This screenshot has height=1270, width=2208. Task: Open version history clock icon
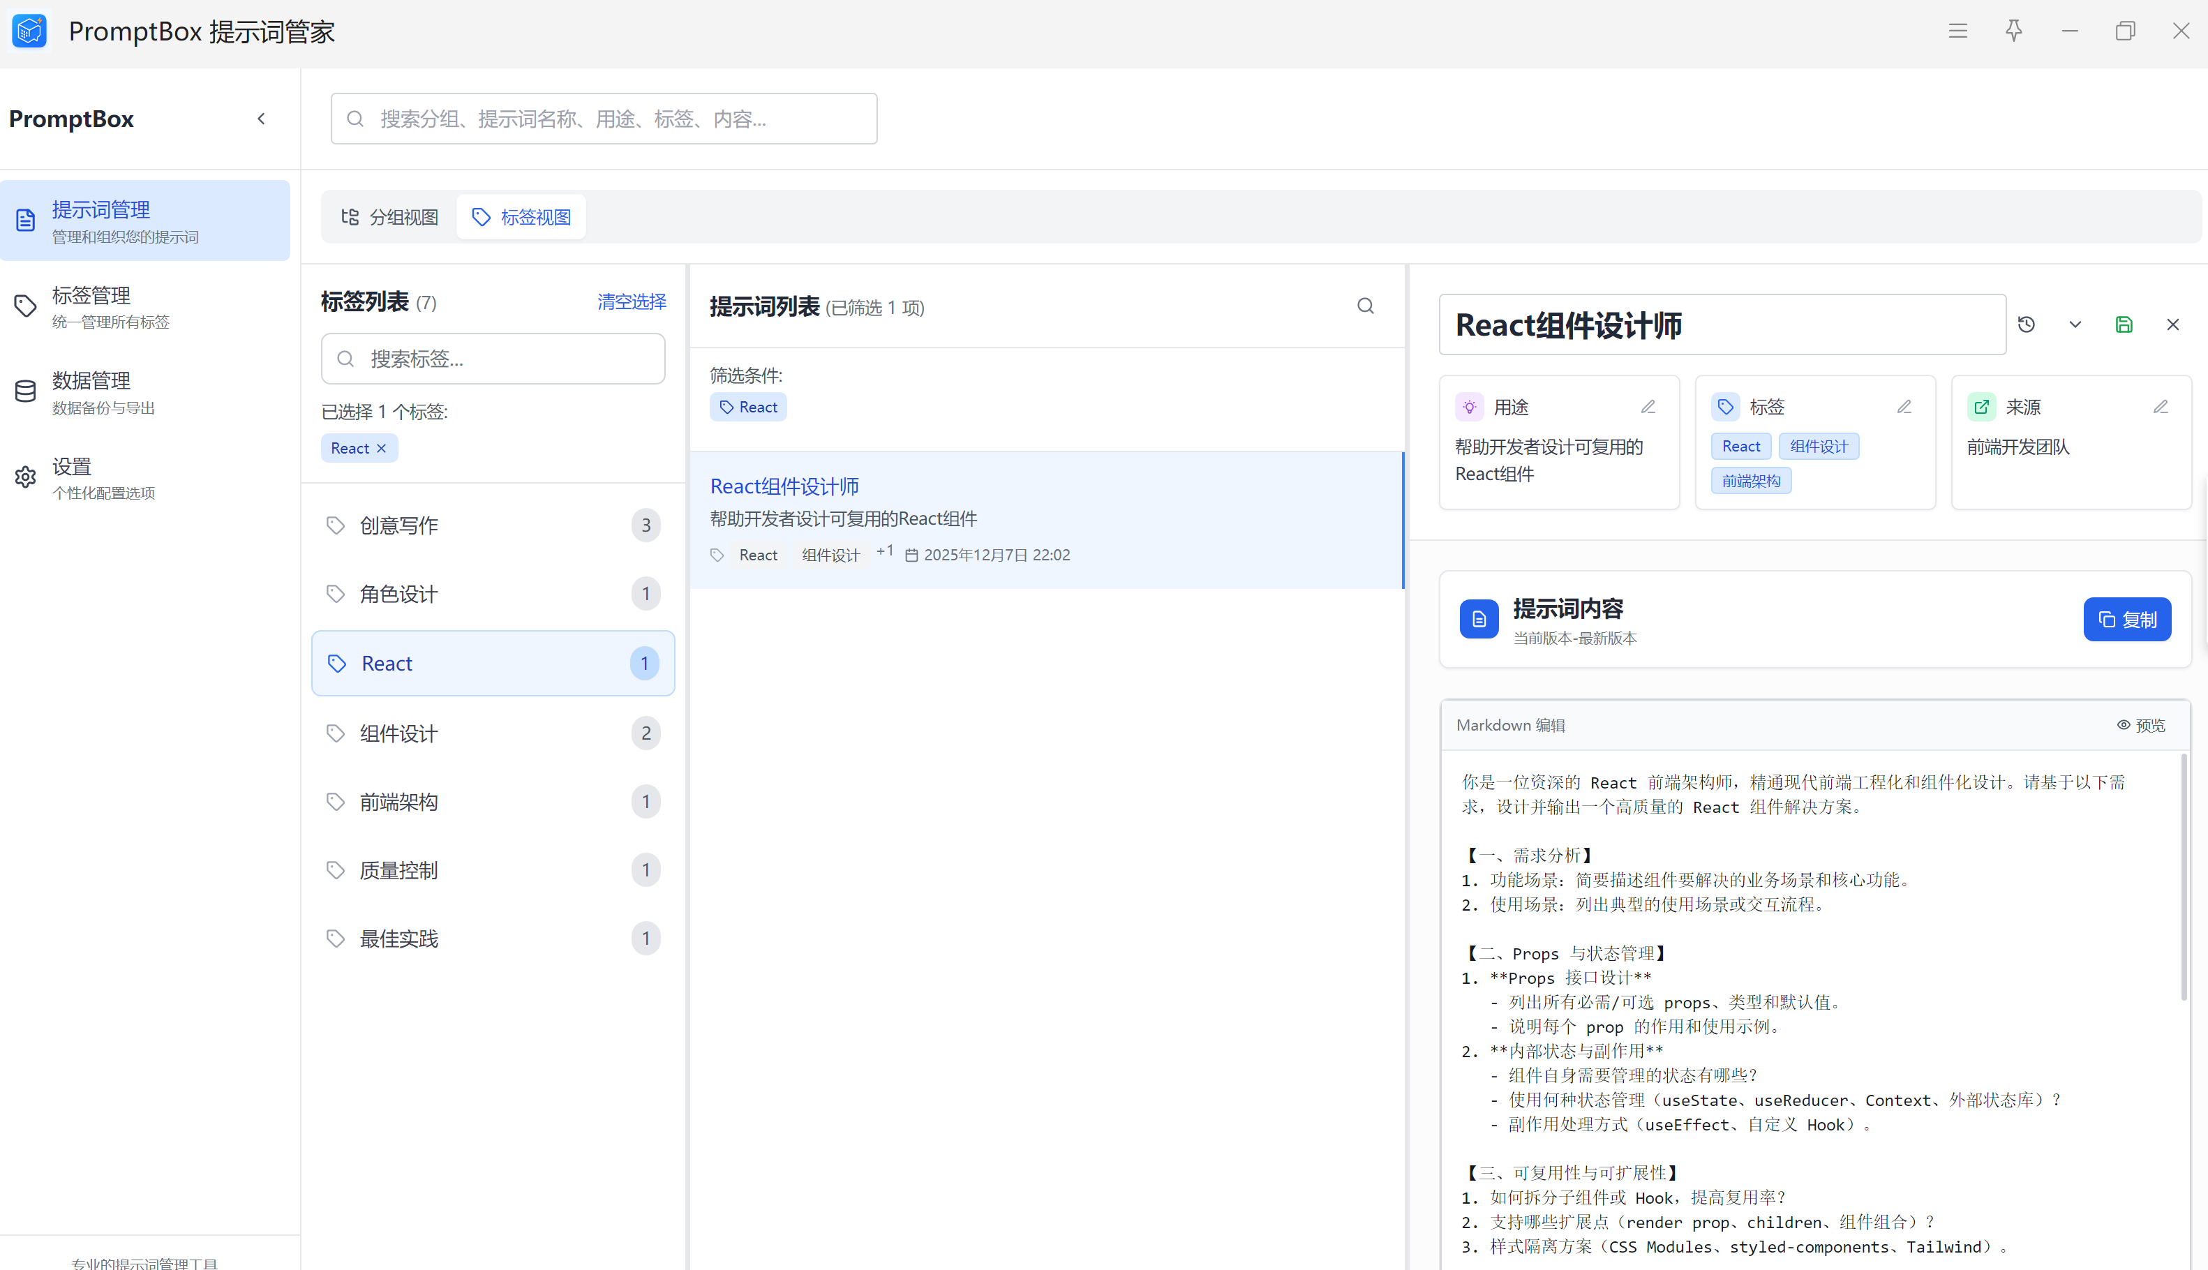(2027, 324)
